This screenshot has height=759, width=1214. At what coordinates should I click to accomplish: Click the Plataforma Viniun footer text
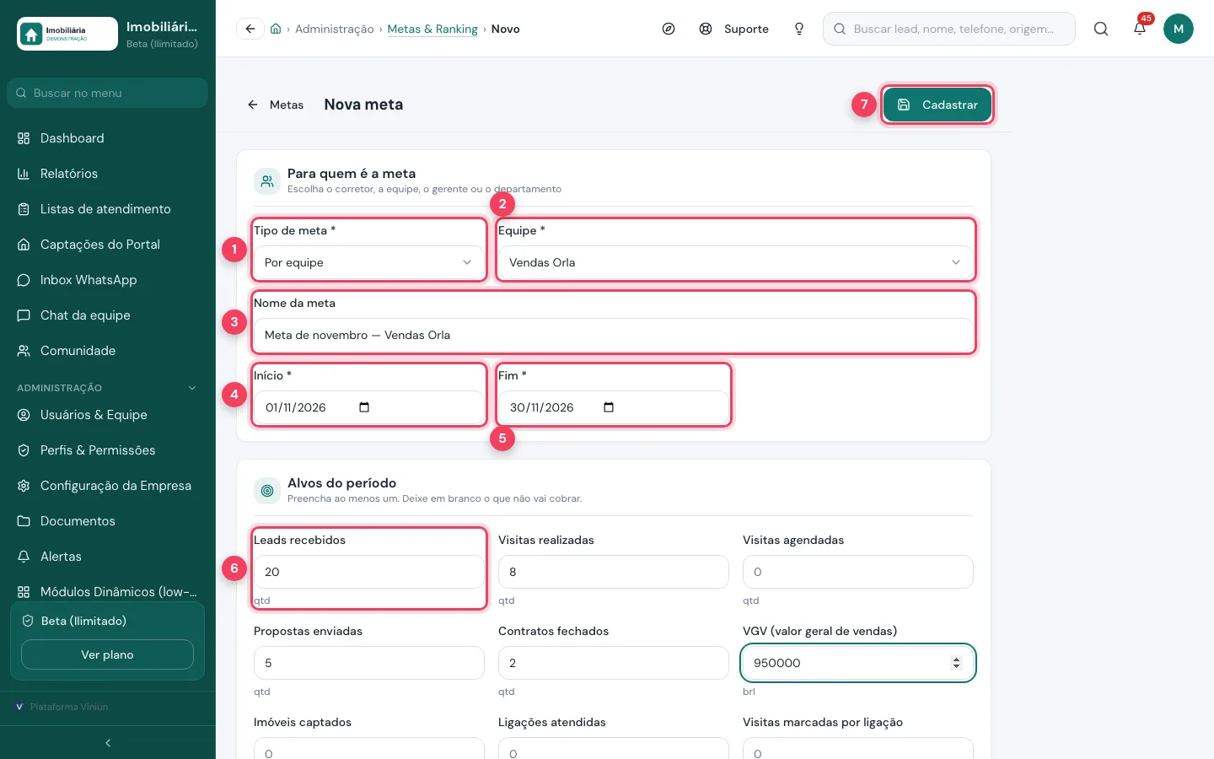pos(69,707)
